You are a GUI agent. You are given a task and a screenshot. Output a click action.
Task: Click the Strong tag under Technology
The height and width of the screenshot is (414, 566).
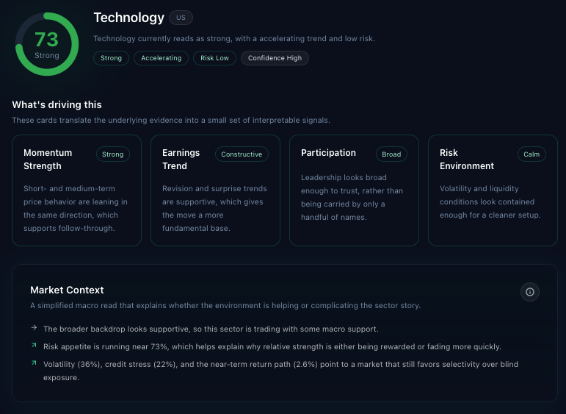coord(111,58)
